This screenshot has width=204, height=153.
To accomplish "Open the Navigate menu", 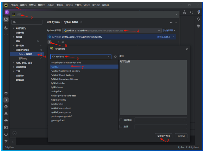I will pyautogui.click(x=41, y=5).
